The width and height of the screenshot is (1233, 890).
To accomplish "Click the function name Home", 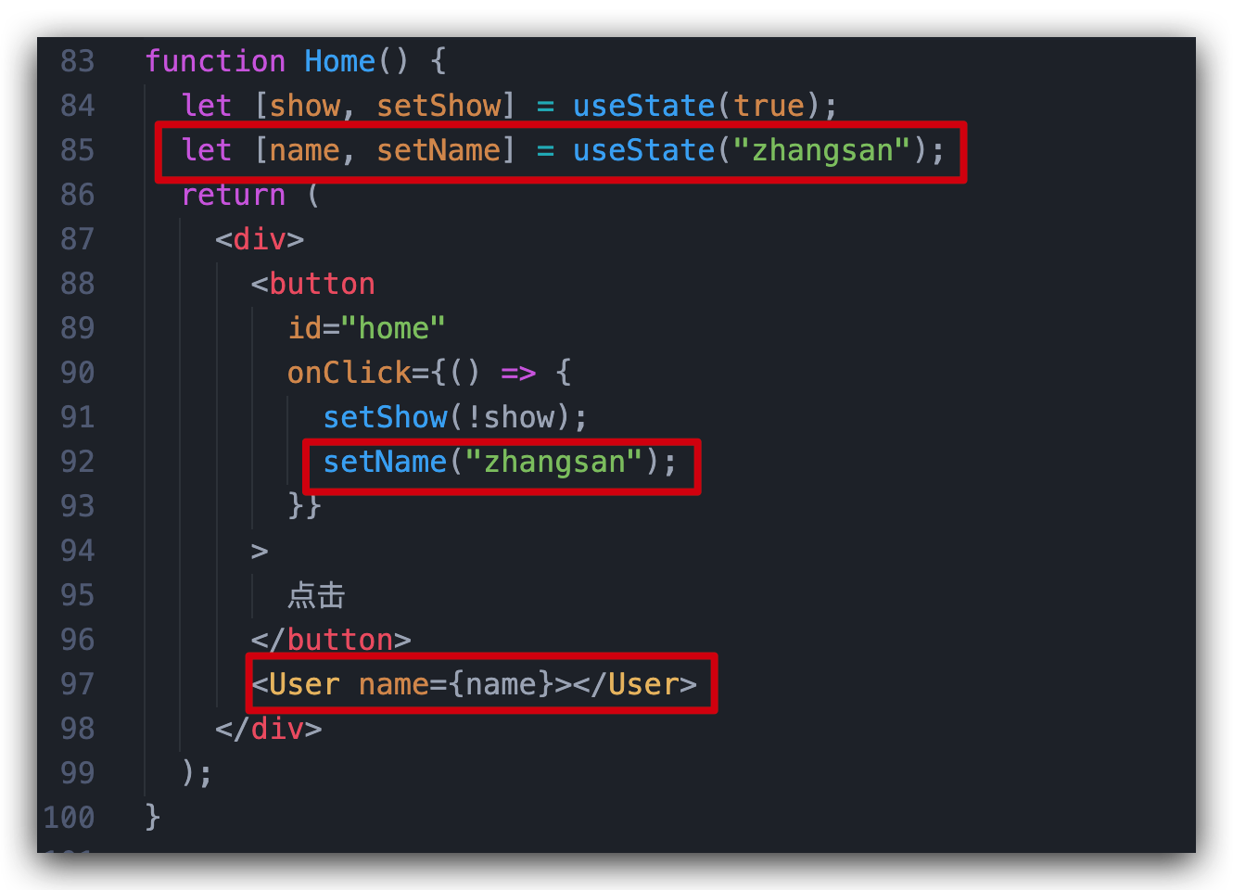I will (339, 61).
